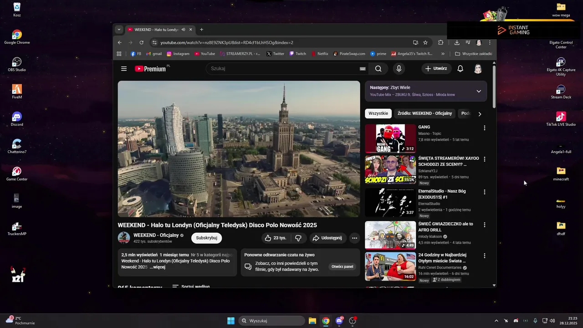Click the Subskrybuj button
This screenshot has width=583, height=328.
206,238
